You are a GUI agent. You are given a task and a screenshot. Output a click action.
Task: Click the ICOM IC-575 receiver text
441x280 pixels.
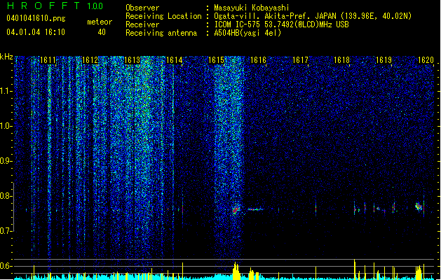pyautogui.click(x=281, y=24)
